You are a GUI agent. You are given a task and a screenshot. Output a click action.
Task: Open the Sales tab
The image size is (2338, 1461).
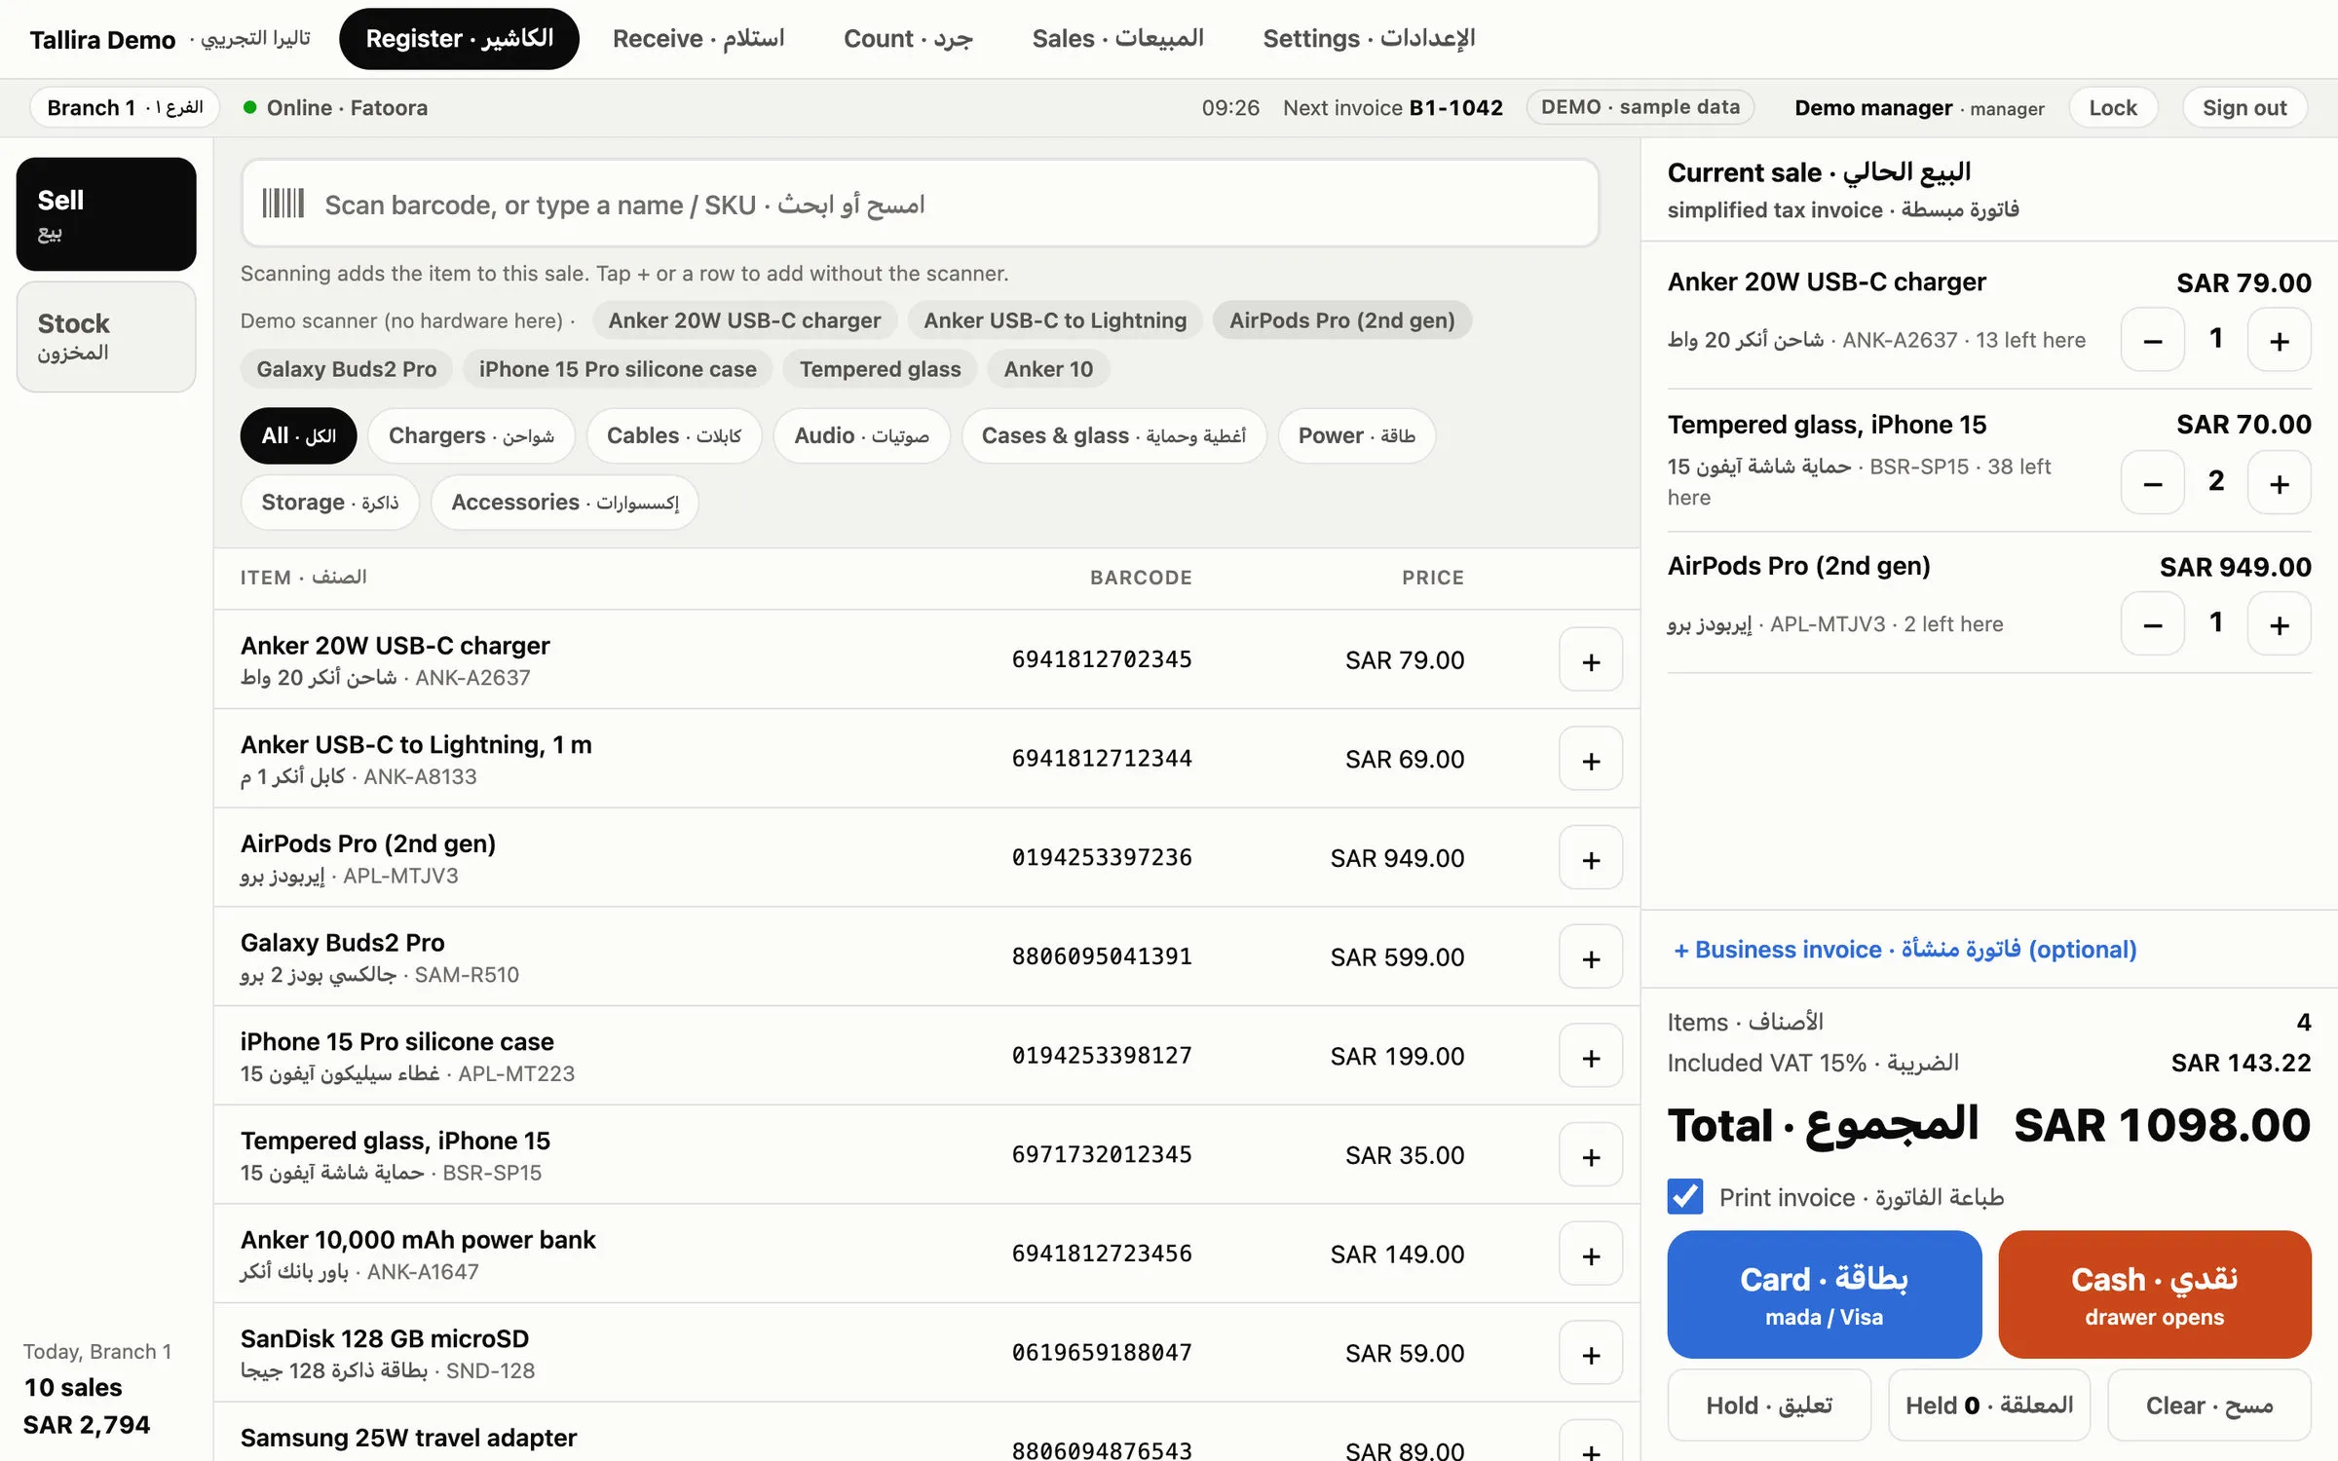[1117, 39]
